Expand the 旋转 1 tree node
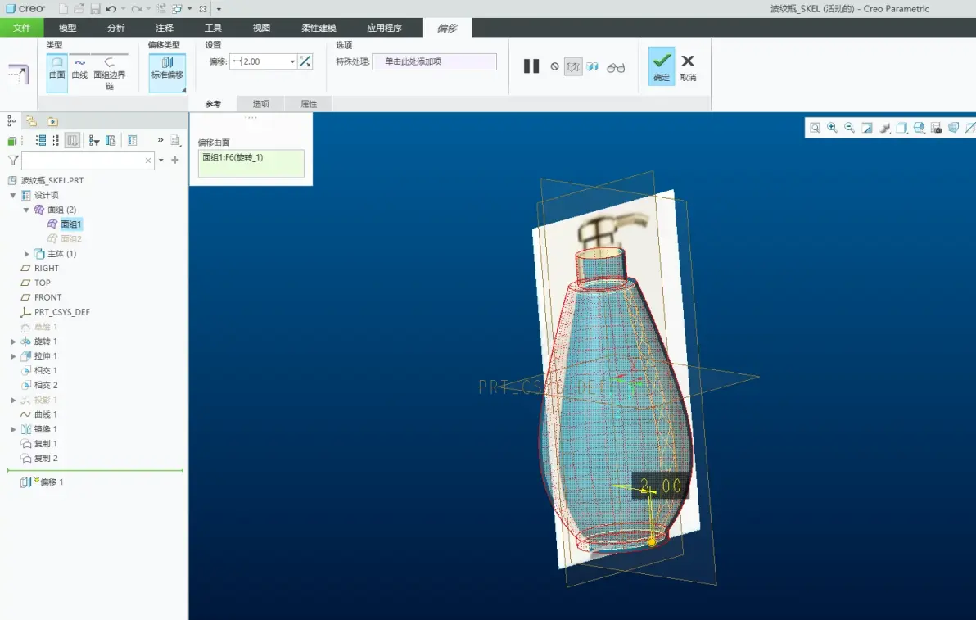Screen dimensions: 976x620 (14, 342)
